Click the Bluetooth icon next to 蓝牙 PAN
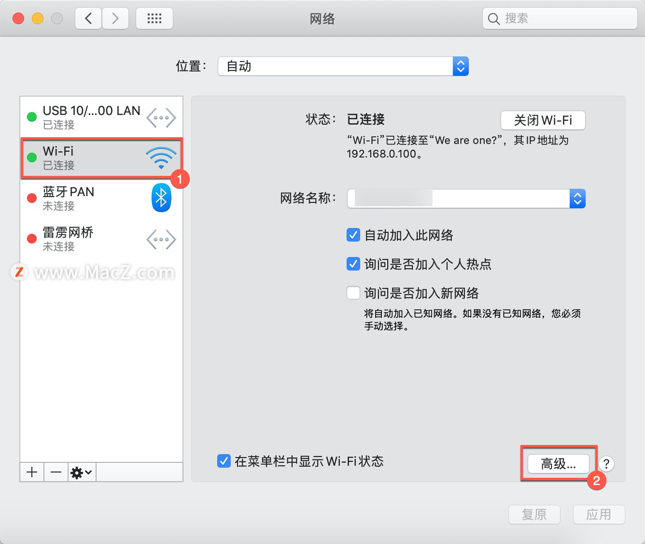The width and height of the screenshot is (645, 544). [161, 198]
